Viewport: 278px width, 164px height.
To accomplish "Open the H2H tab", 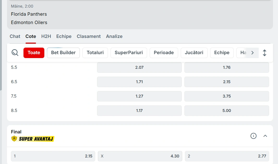I will point(46,36).
